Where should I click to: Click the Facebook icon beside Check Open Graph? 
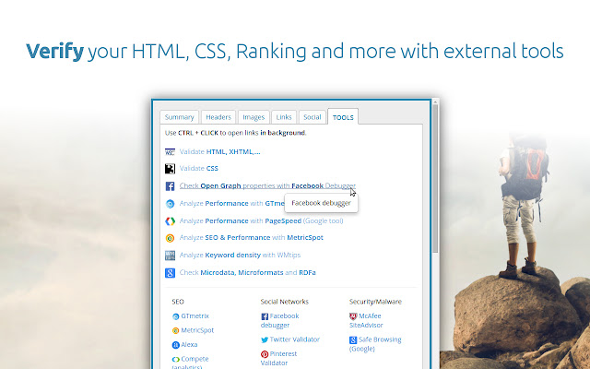click(x=170, y=186)
